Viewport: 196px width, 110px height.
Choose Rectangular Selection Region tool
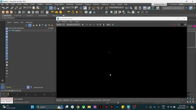point(42,8)
